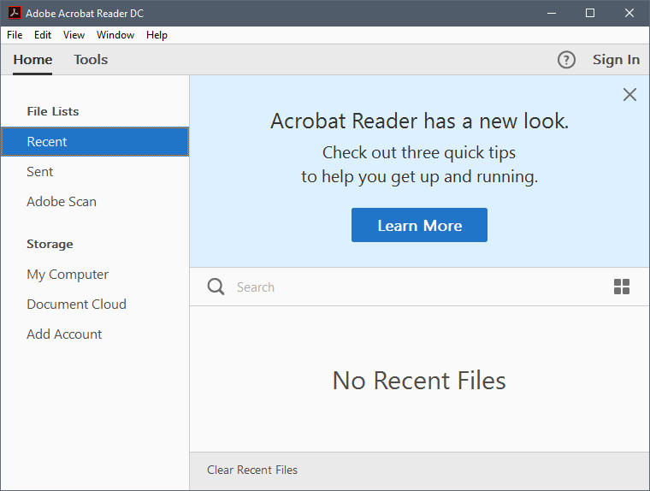Viewport: 650px width, 491px height.
Task: Click Sign In link
Action: (616, 60)
